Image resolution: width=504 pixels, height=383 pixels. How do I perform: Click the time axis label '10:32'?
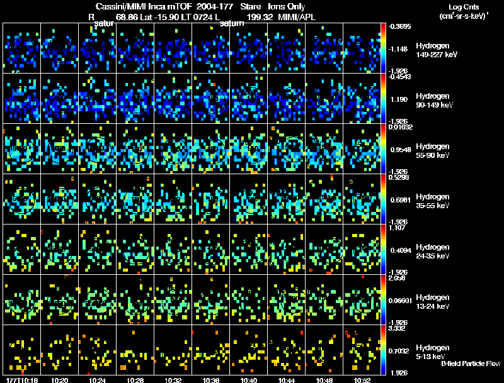173,380
